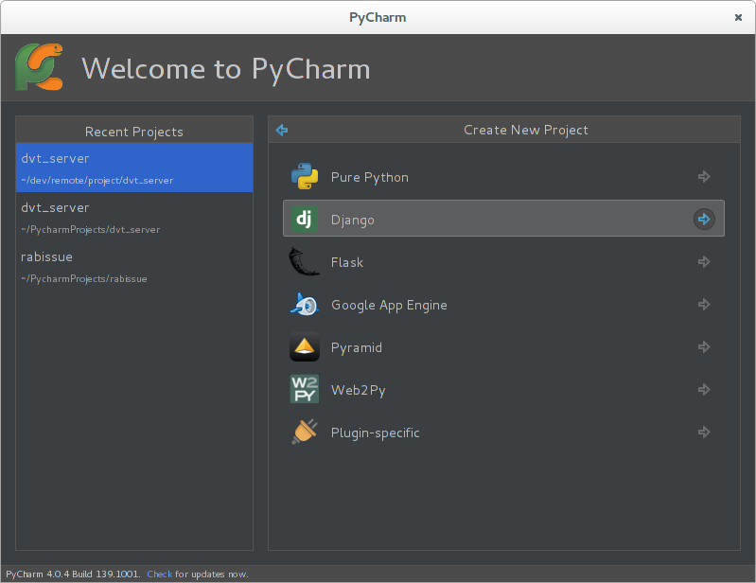
Task: Click the arrow next to Pure Python
Action: 704,176
